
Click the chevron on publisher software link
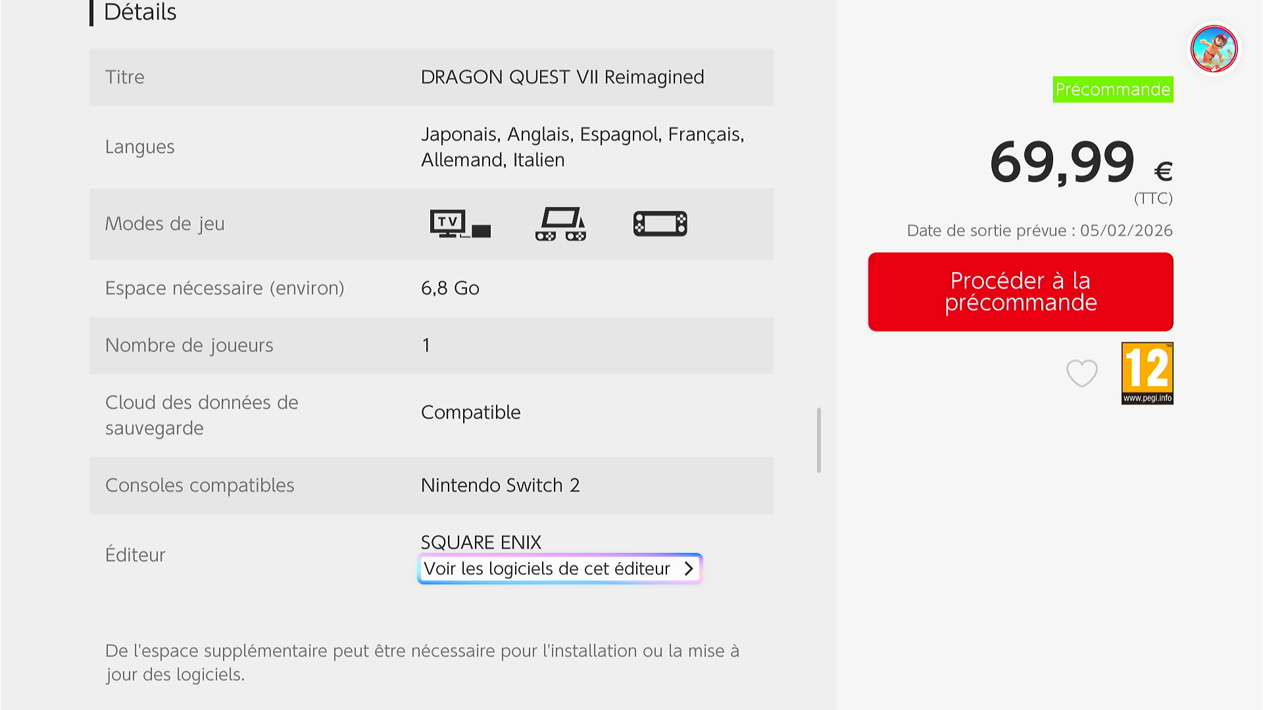pyautogui.click(x=688, y=569)
